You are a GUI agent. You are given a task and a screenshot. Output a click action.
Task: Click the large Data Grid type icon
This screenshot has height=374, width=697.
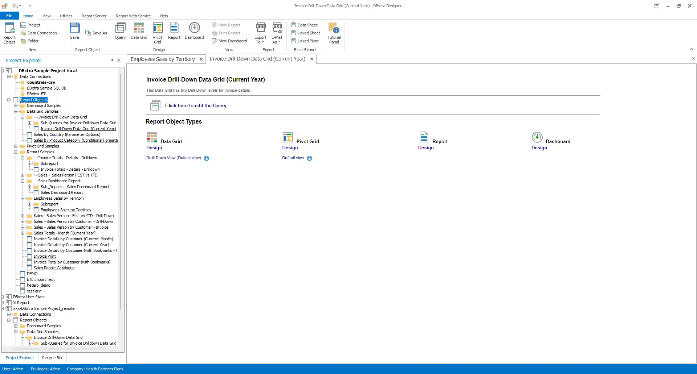pyautogui.click(x=152, y=137)
